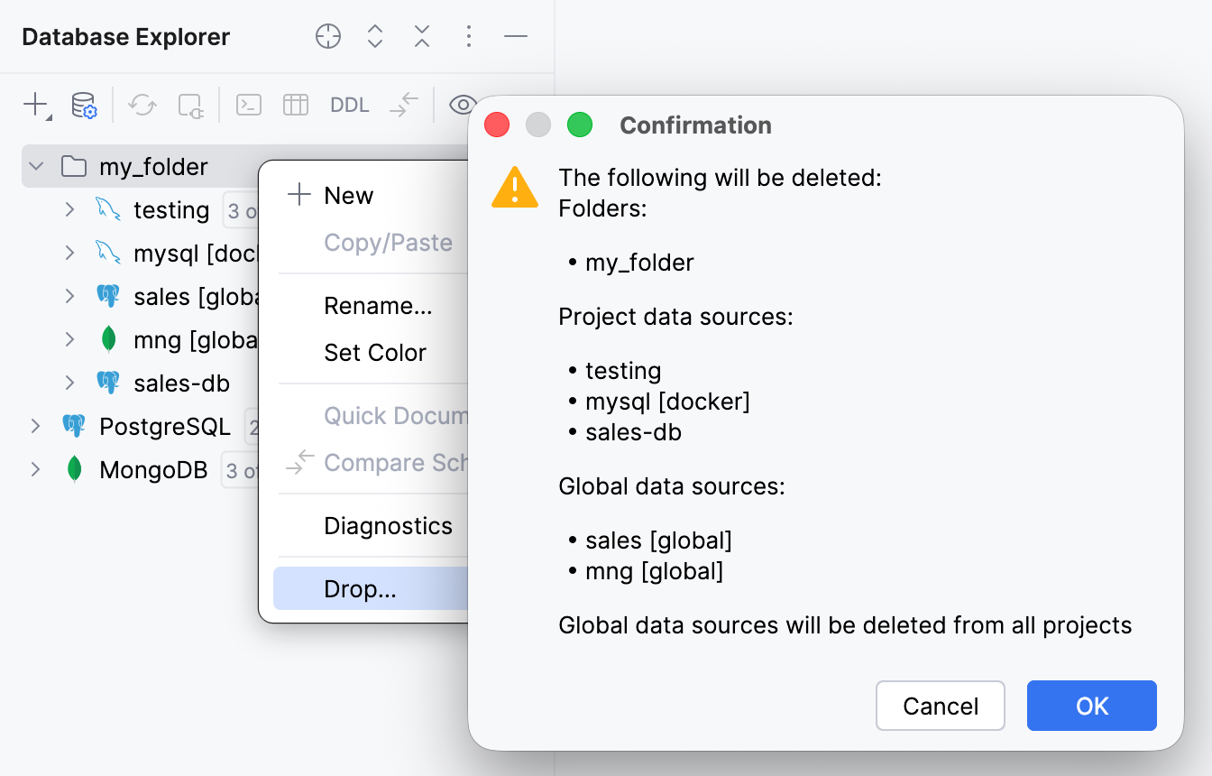Choose Copy/Paste in the context menu
The image size is (1212, 776).
371,243
